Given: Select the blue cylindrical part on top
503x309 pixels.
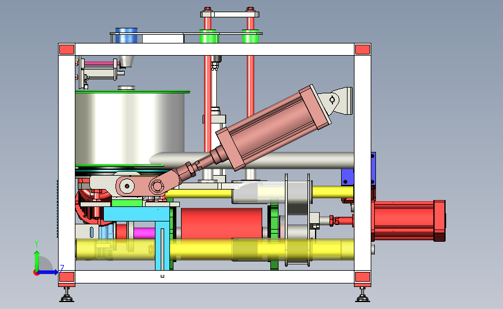Looking at the screenshot, I should tap(126, 35).
